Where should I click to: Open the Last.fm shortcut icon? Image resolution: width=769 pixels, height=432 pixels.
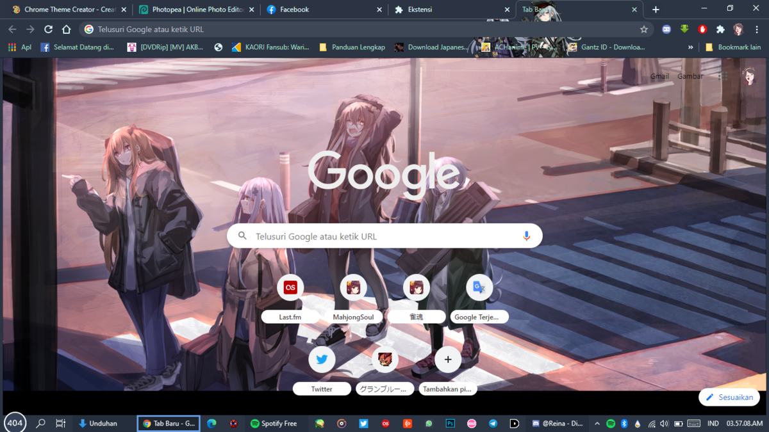(x=290, y=288)
